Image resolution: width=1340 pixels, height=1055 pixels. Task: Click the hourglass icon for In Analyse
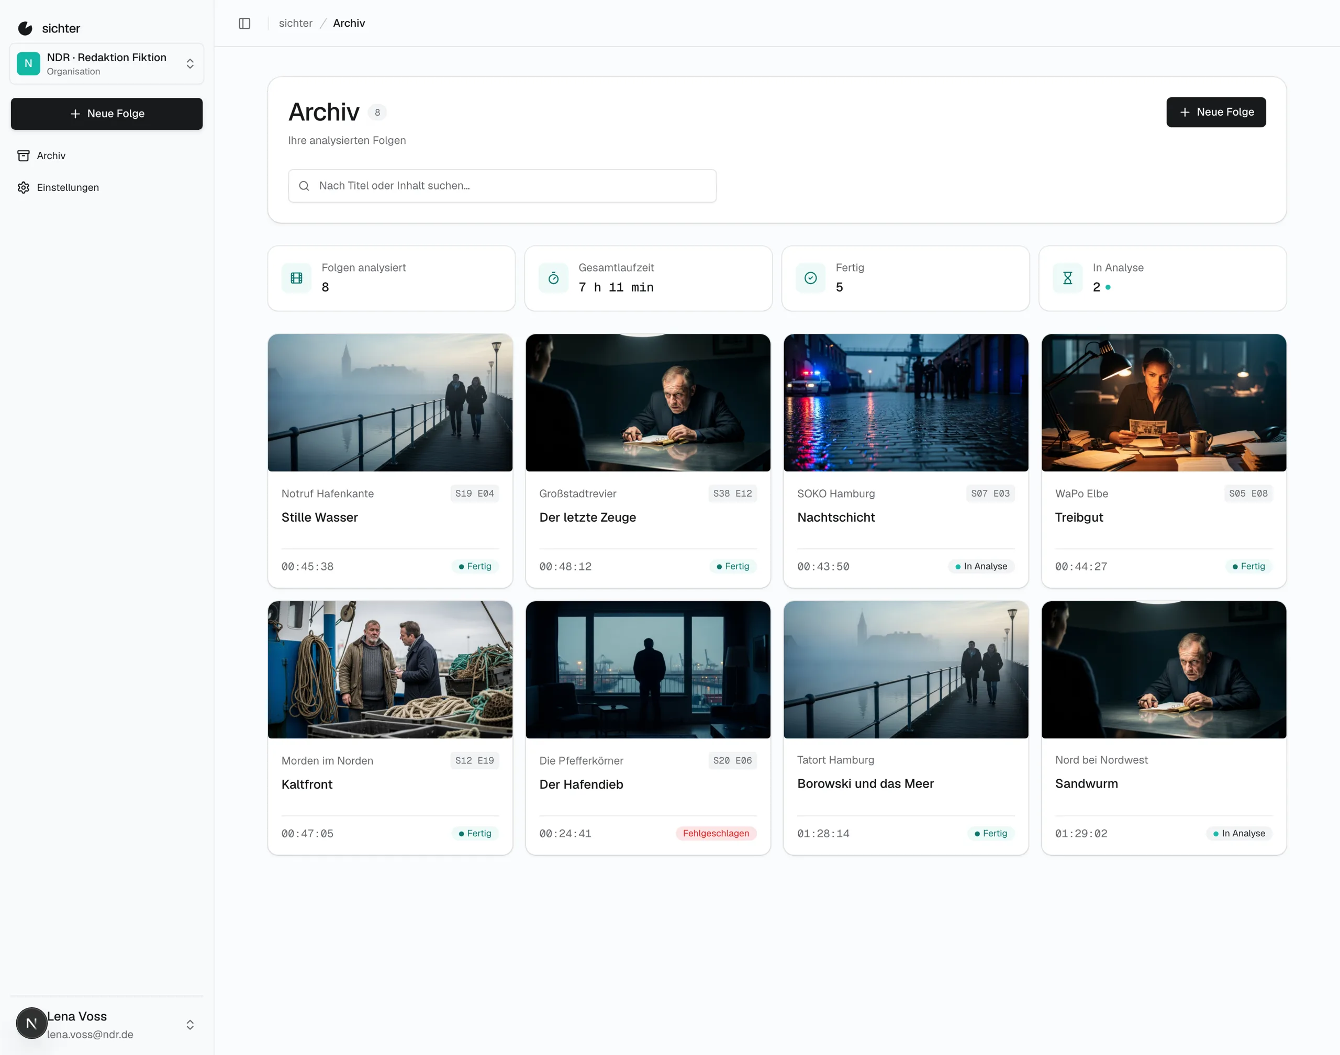click(x=1068, y=278)
